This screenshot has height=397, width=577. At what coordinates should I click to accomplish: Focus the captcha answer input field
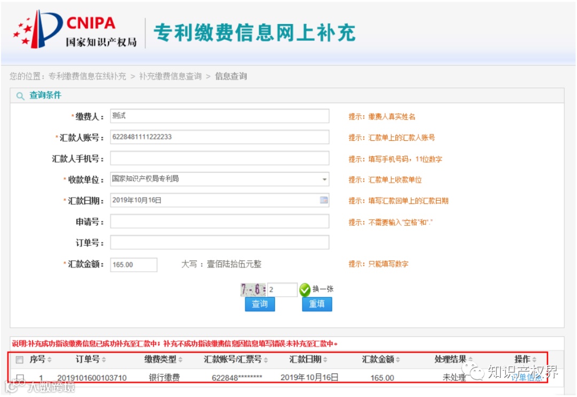(x=282, y=290)
